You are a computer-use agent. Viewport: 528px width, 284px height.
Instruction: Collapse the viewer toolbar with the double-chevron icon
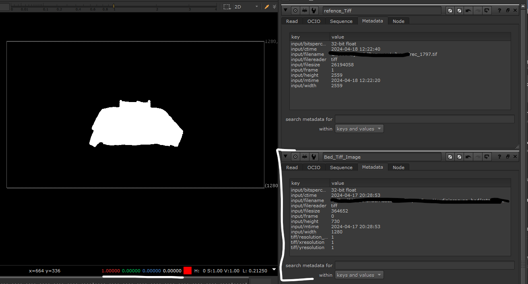pyautogui.click(x=275, y=6)
